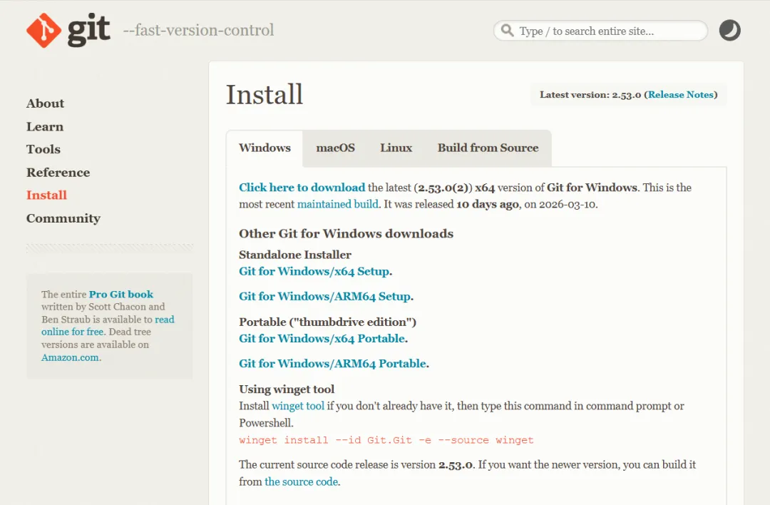The width and height of the screenshot is (770, 505).
Task: Open the Reference sidebar item
Action: click(58, 173)
